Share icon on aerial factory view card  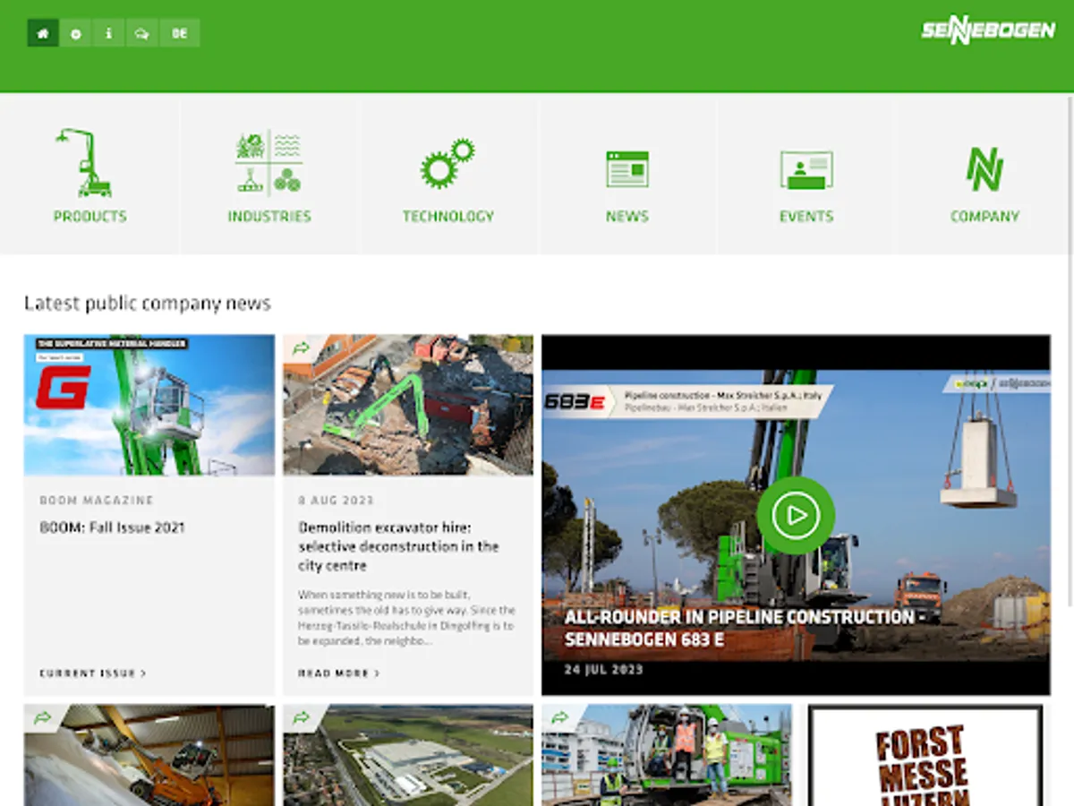click(301, 718)
